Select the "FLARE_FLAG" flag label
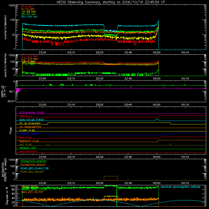This screenshot has height=209, width=209. 27,130
